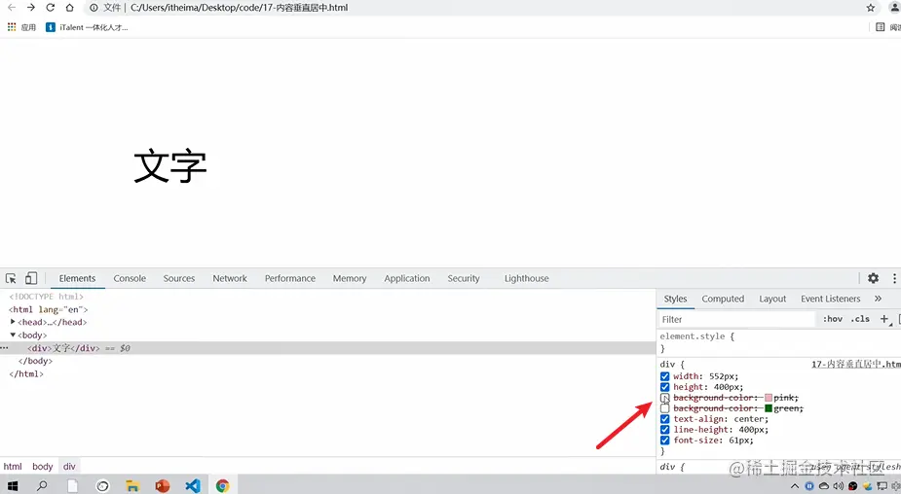Open the Layout pane tab

(x=772, y=299)
